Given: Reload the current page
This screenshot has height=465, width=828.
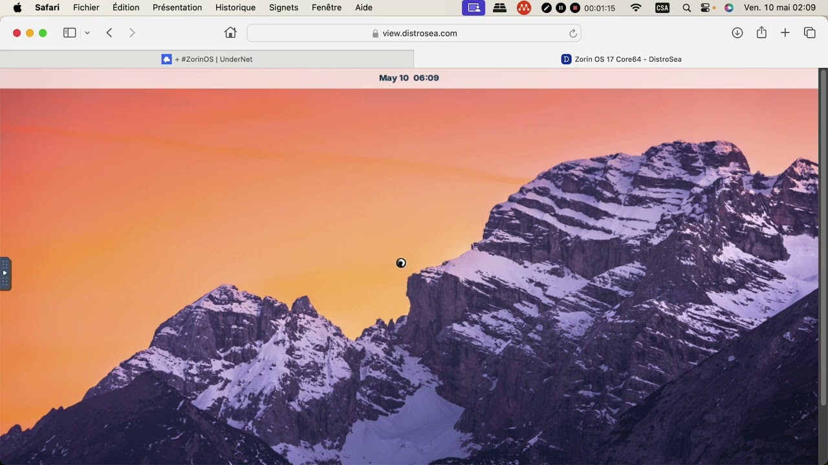Looking at the screenshot, I should 572,33.
